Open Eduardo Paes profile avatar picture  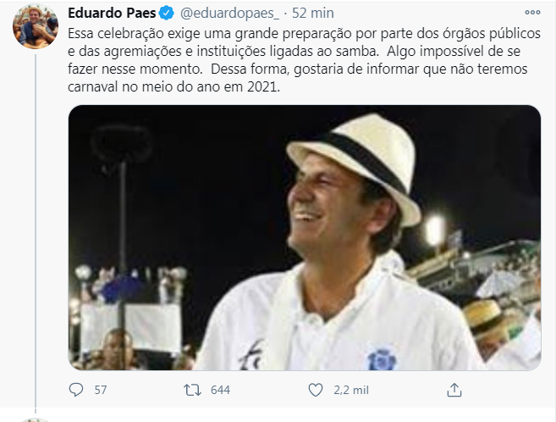pyautogui.click(x=36, y=26)
